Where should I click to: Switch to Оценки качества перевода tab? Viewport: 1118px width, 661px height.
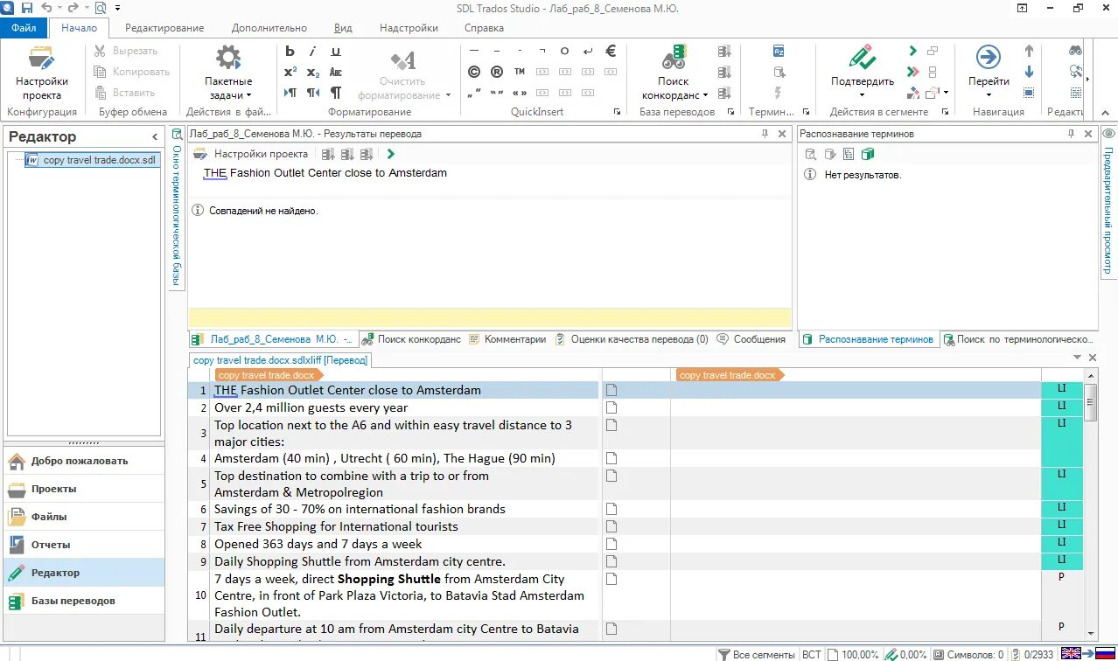tap(632, 339)
